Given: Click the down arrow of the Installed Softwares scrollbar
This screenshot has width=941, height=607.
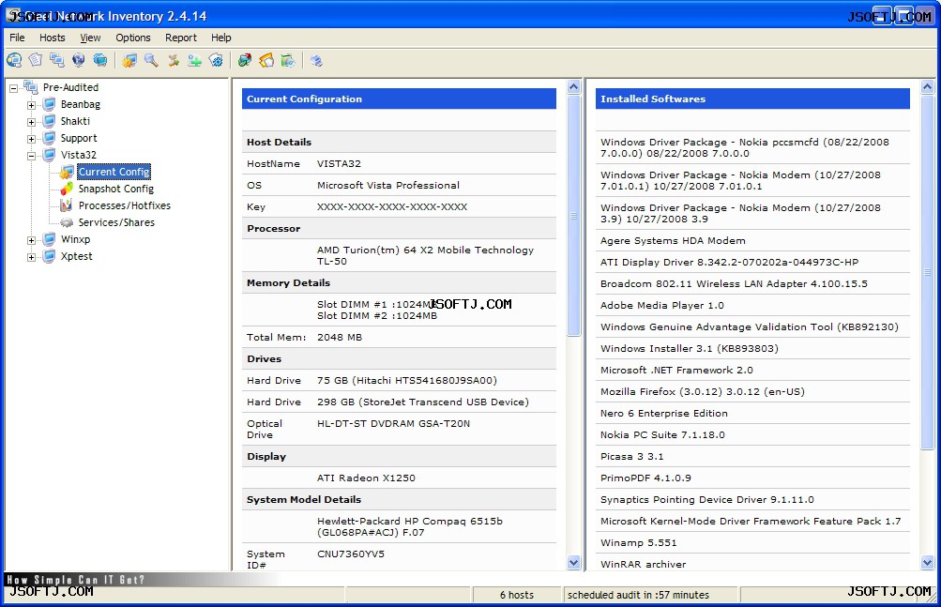Looking at the screenshot, I should point(927,563).
